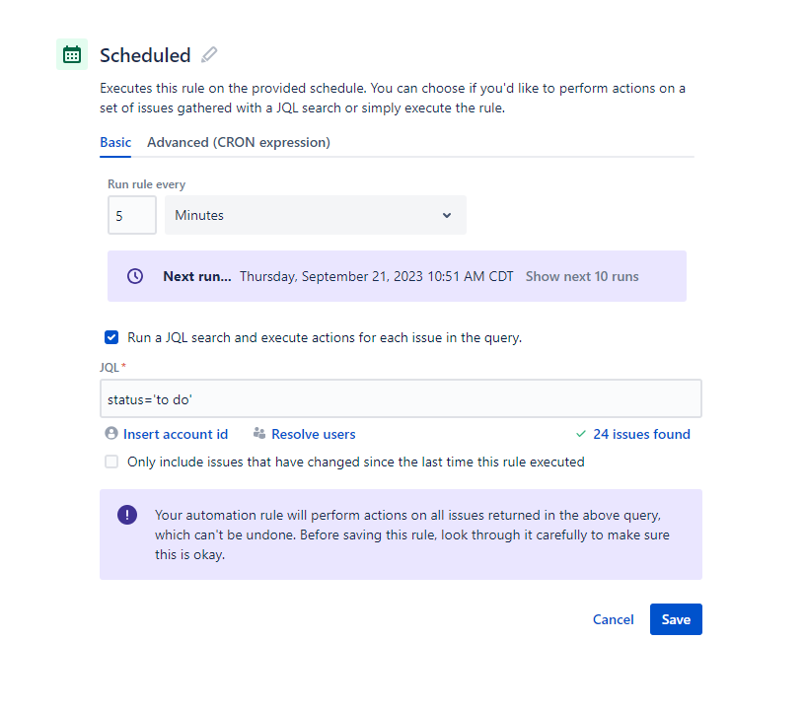Click the clock icon in Next run banner

coord(135,276)
